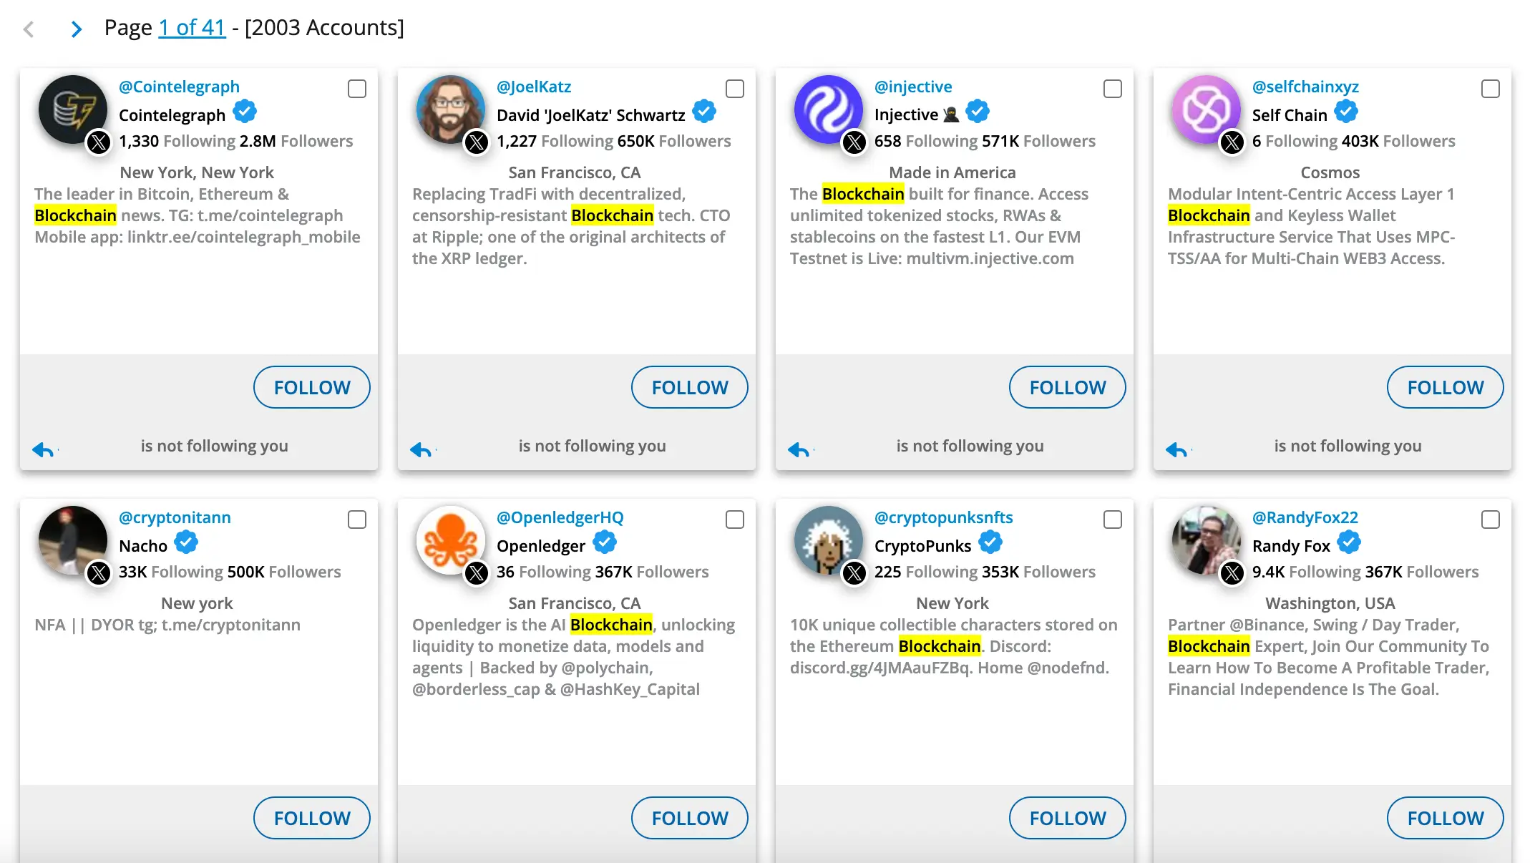Click the reply arrow on Cointelegraph card
Image resolution: width=1530 pixels, height=863 pixels.
pos(43,449)
